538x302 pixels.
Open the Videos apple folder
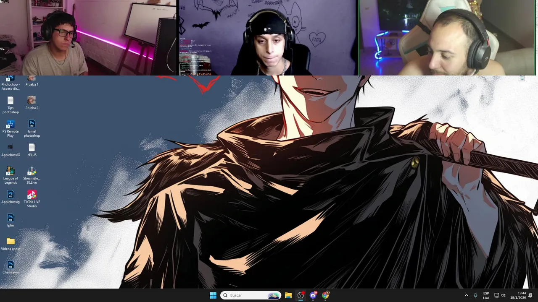tap(11, 244)
